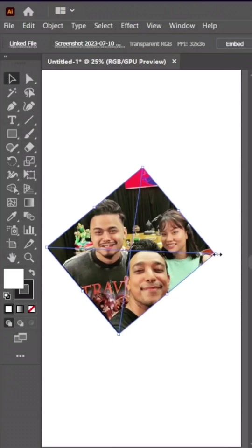Open the File menu

point(9,26)
